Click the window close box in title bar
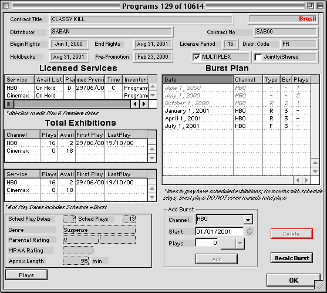This screenshot has width=327, height=293. pos(6,6)
